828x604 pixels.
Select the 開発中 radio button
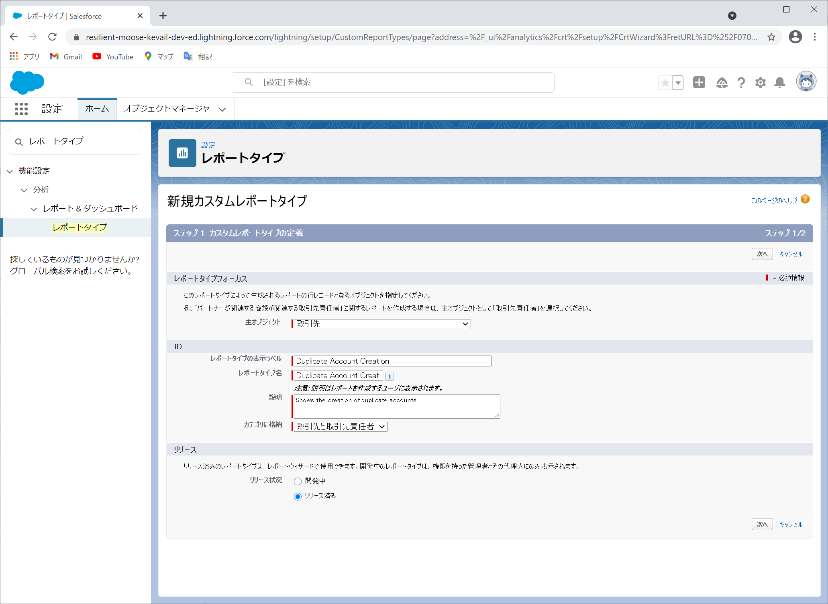point(298,481)
